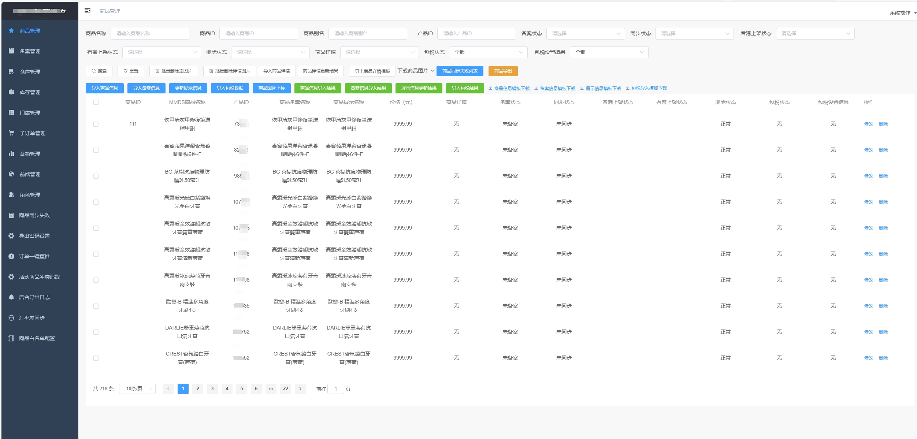The height and width of the screenshot is (439, 917).
Task: Click the 搜索 button
Action: coord(99,71)
